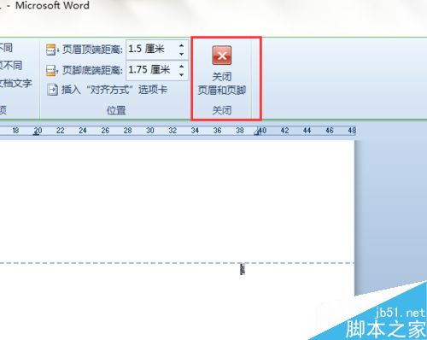
Task: Click the footer bottom distance icon
Action: (x=51, y=70)
